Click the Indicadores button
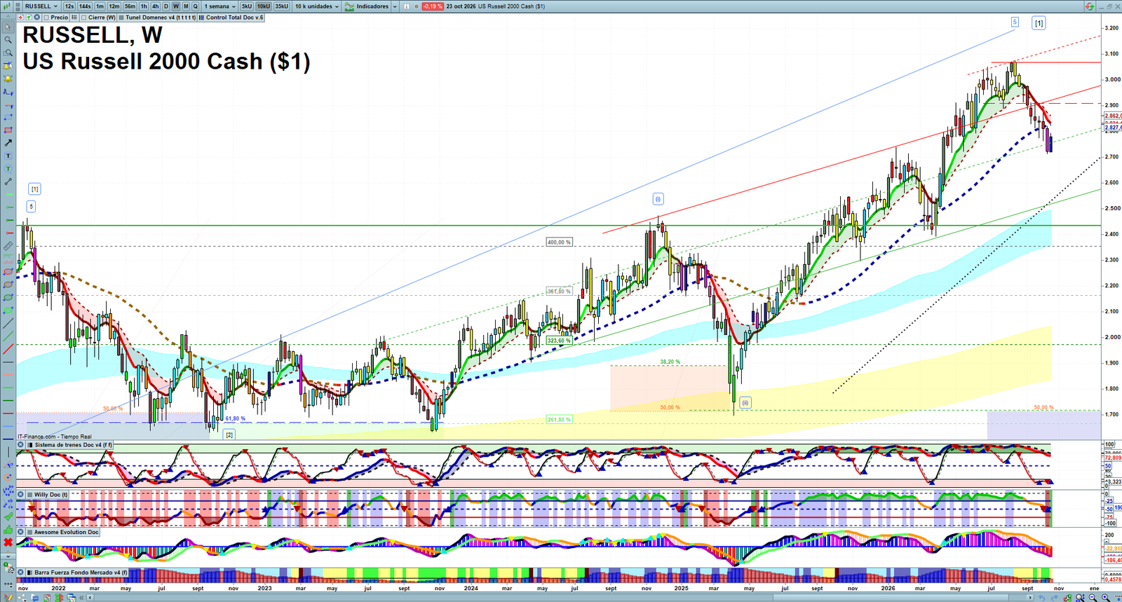This screenshot has height=602, width=1122. point(372,6)
